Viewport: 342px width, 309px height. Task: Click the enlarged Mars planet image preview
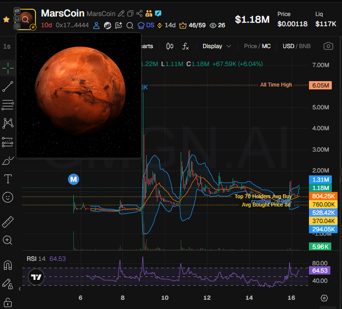coord(79,95)
